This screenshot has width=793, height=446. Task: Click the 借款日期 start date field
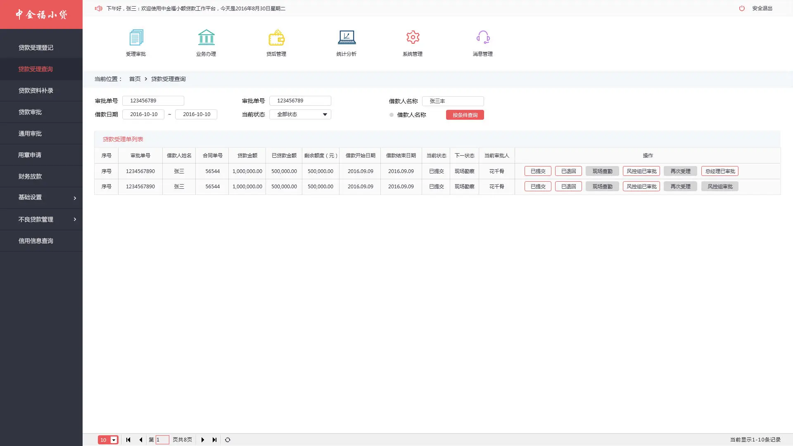coord(143,114)
